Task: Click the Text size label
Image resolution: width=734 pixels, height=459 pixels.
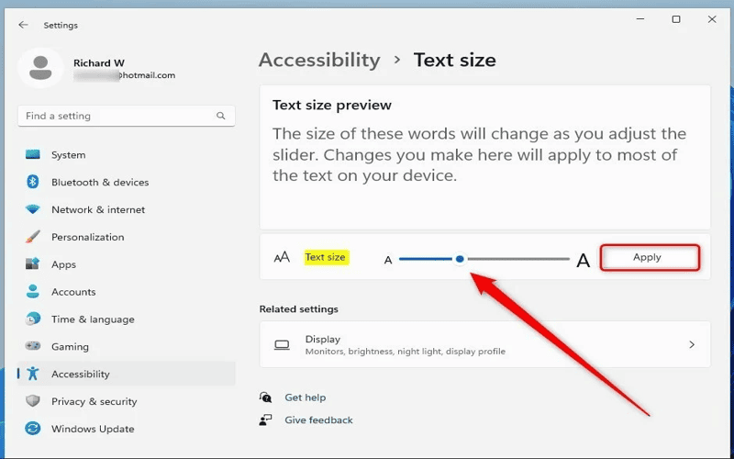Action: (326, 257)
